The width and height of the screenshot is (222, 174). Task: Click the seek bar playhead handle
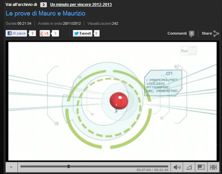pyautogui.click(x=69, y=166)
